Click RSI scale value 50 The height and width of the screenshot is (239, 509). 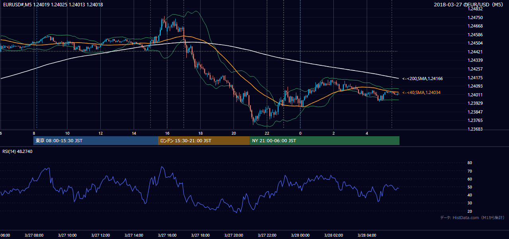pyautogui.click(x=470, y=187)
